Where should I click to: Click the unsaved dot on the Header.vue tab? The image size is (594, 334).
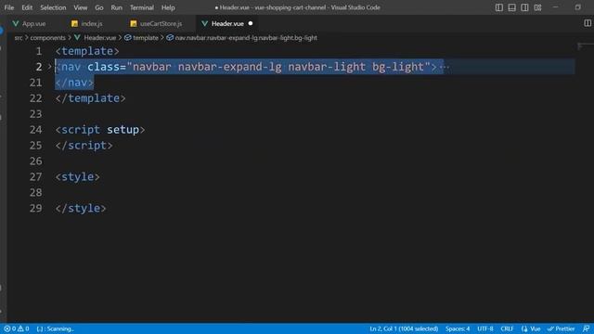251,23
